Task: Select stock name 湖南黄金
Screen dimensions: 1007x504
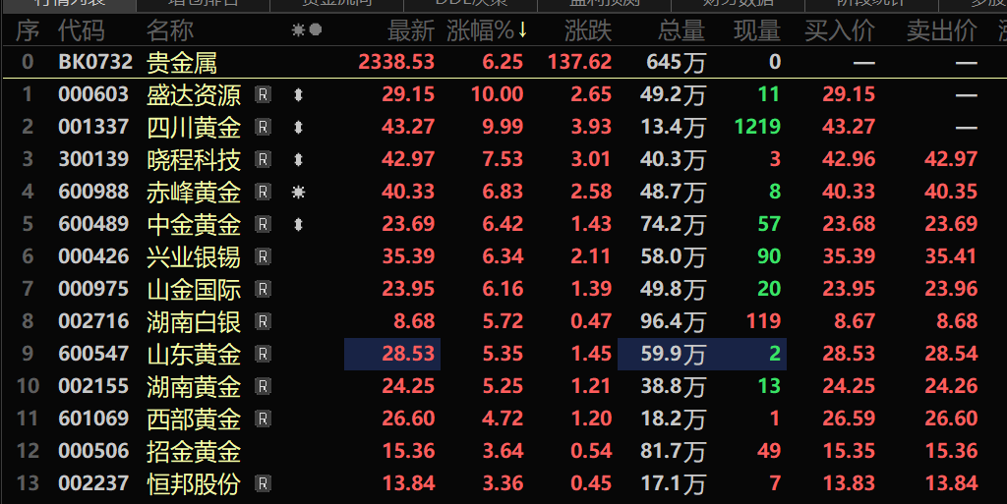Action: pyautogui.click(x=194, y=386)
